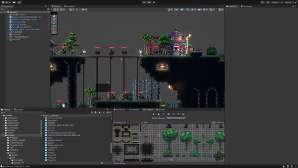The height and width of the screenshot is (168, 298).
Task: Switch to the Occlusion tab
Action: point(246,6)
